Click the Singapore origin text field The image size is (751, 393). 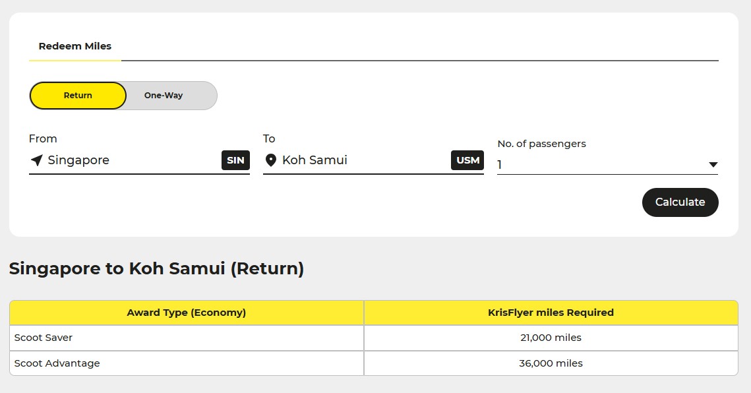(x=132, y=160)
